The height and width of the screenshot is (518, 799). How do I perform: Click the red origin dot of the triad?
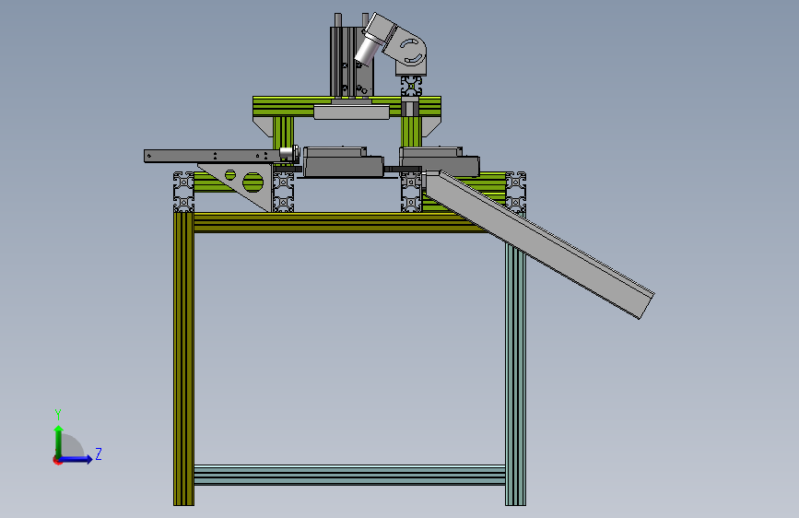(x=56, y=461)
